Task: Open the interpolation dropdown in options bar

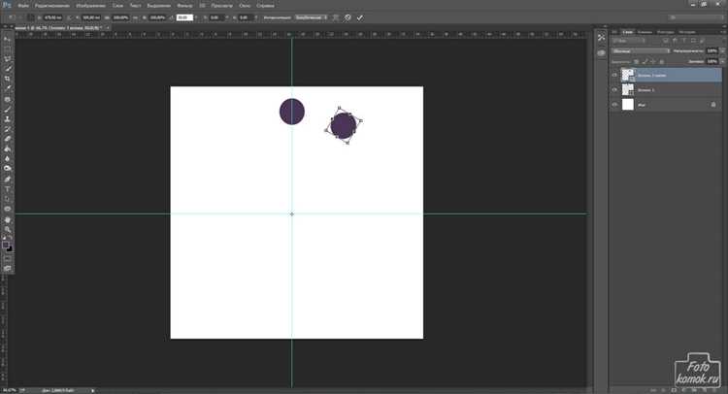Action: (x=311, y=17)
